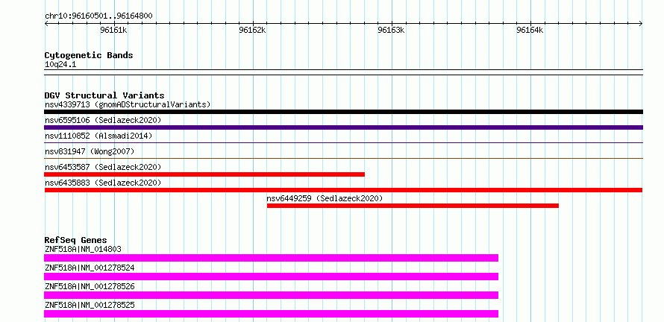This screenshot has width=664, height=322.
Task: Open the DGV Structural Variants track title
Action: 104,95
